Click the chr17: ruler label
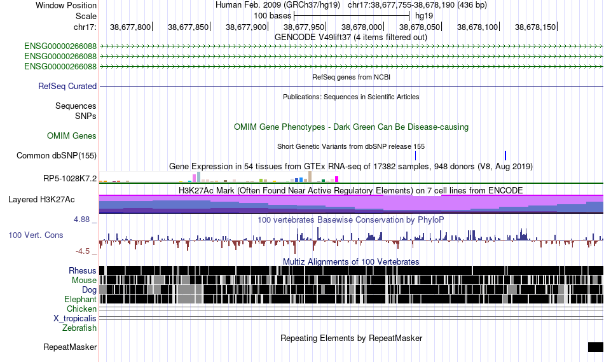 [x=85, y=27]
